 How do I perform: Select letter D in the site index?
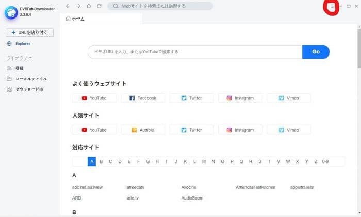120,161
